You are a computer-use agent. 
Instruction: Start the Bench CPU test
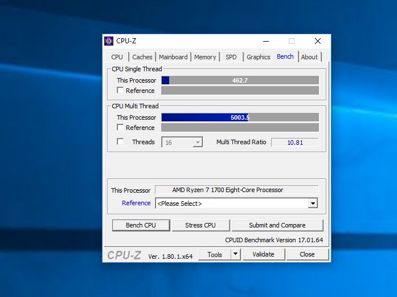[141, 225]
